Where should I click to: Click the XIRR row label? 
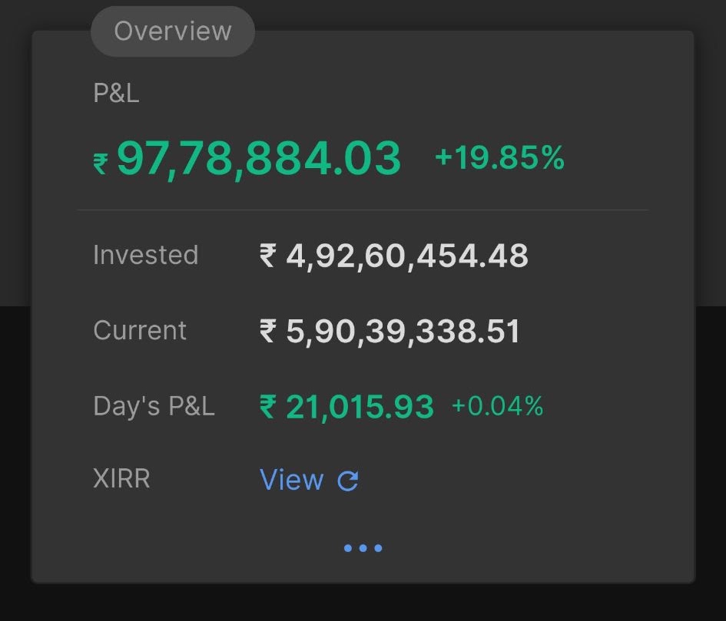point(121,478)
